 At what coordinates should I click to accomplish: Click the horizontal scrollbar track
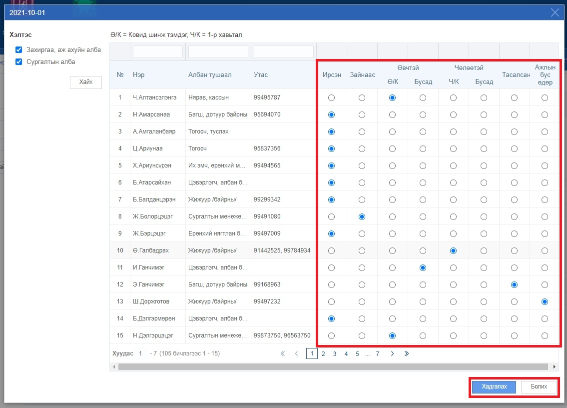(333, 366)
